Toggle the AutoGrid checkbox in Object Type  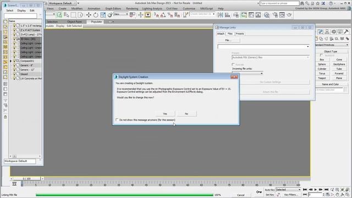tap(321, 55)
